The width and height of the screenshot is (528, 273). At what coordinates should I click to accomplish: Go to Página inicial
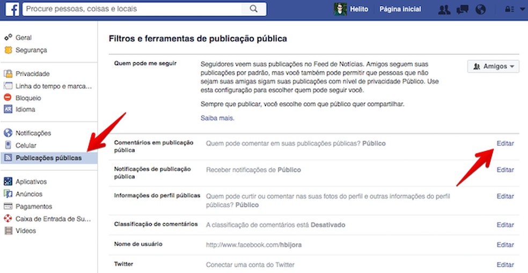400,9
